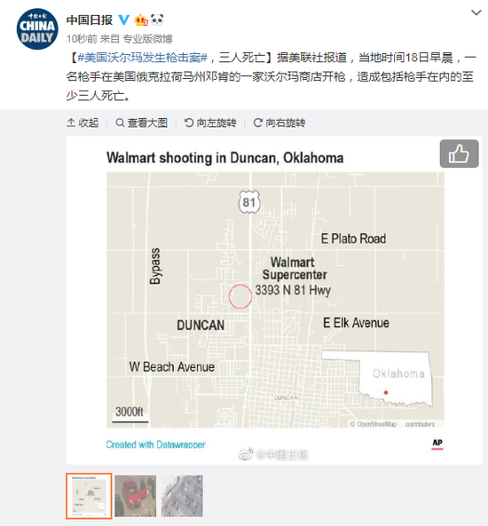488x526 pixels.
Task: Click the 10秒前 timestamp link
Action: click(x=82, y=39)
